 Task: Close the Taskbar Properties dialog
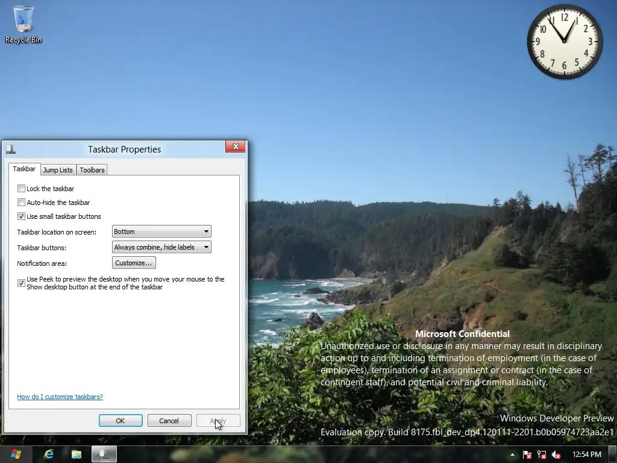tap(236, 146)
